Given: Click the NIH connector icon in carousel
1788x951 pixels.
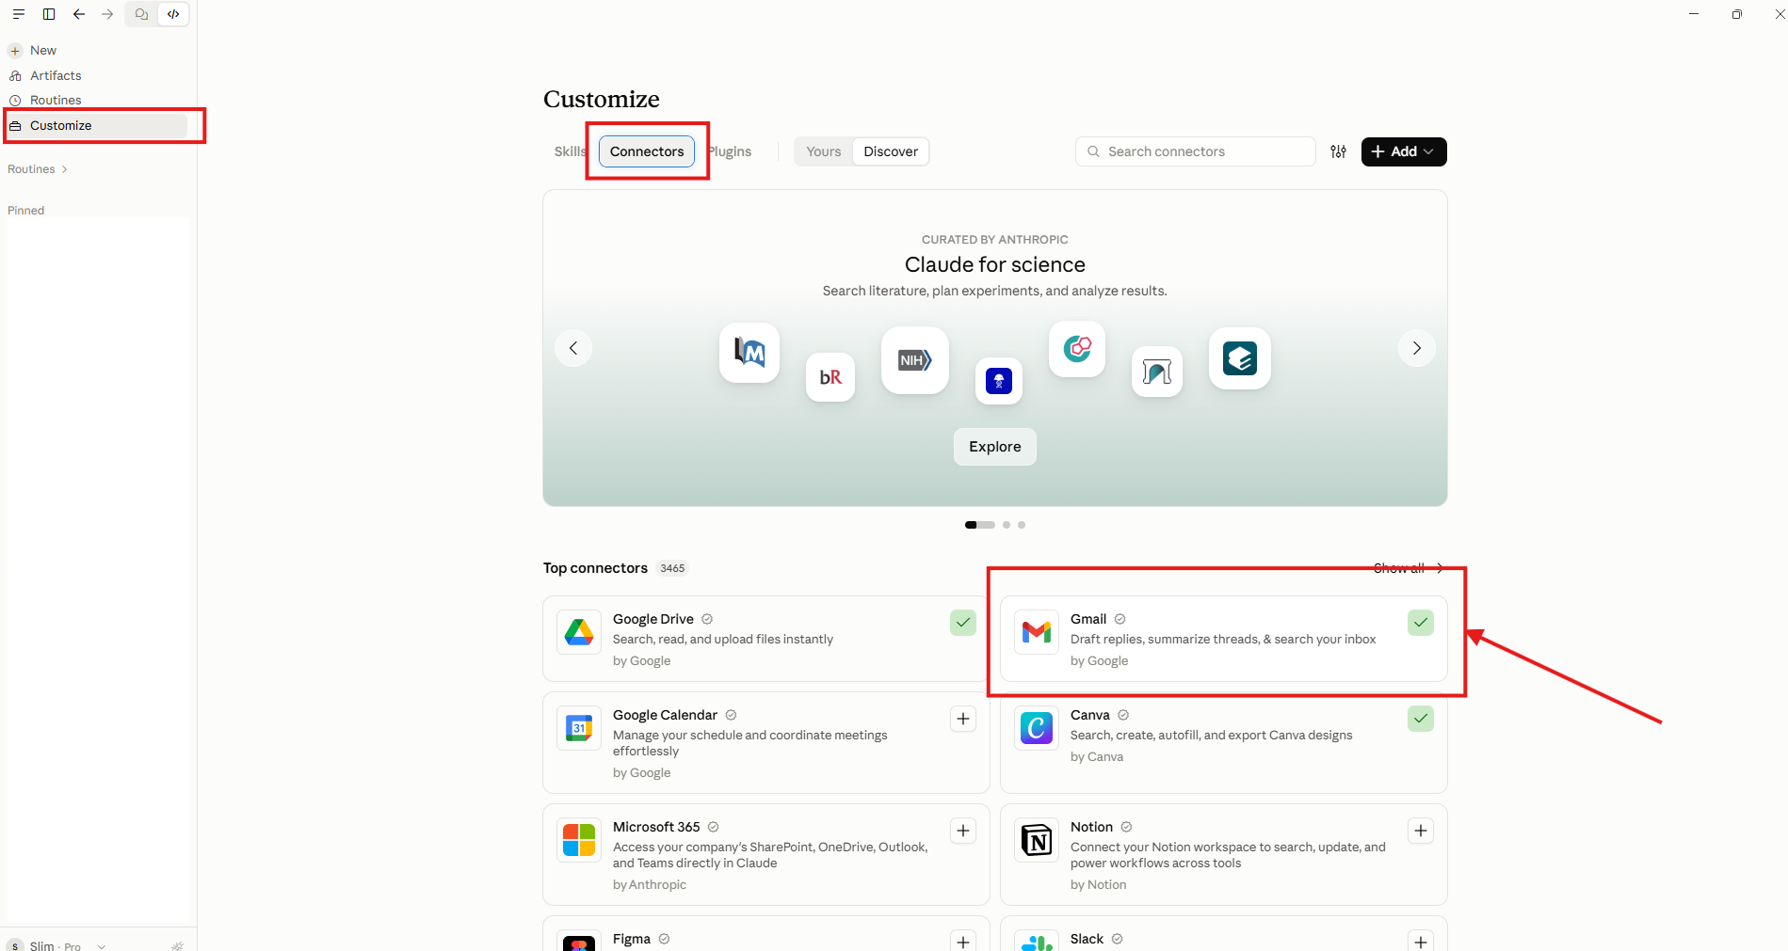Looking at the screenshot, I should [x=914, y=360].
